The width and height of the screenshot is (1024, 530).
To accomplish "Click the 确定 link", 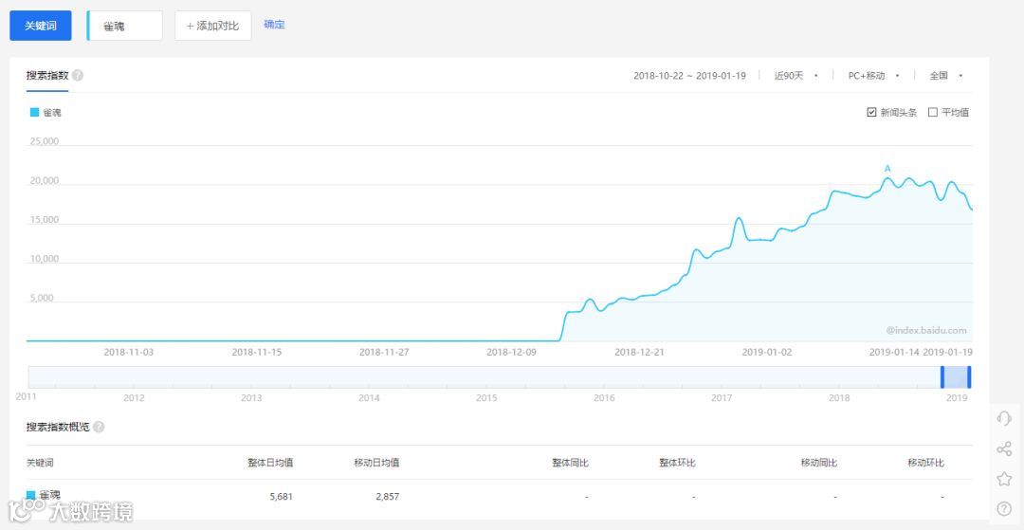I will point(274,25).
